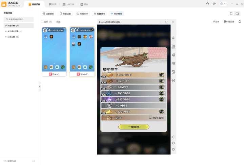Viewport: 244px width, 165px height.
Task: Upgrade the +216/小时 purple row
Action: click(x=162, y=99)
